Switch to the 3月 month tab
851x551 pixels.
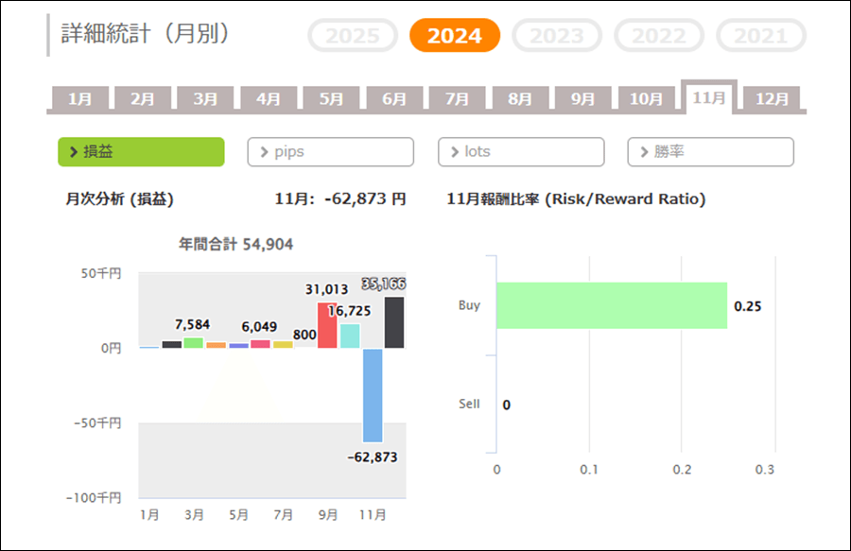[205, 98]
